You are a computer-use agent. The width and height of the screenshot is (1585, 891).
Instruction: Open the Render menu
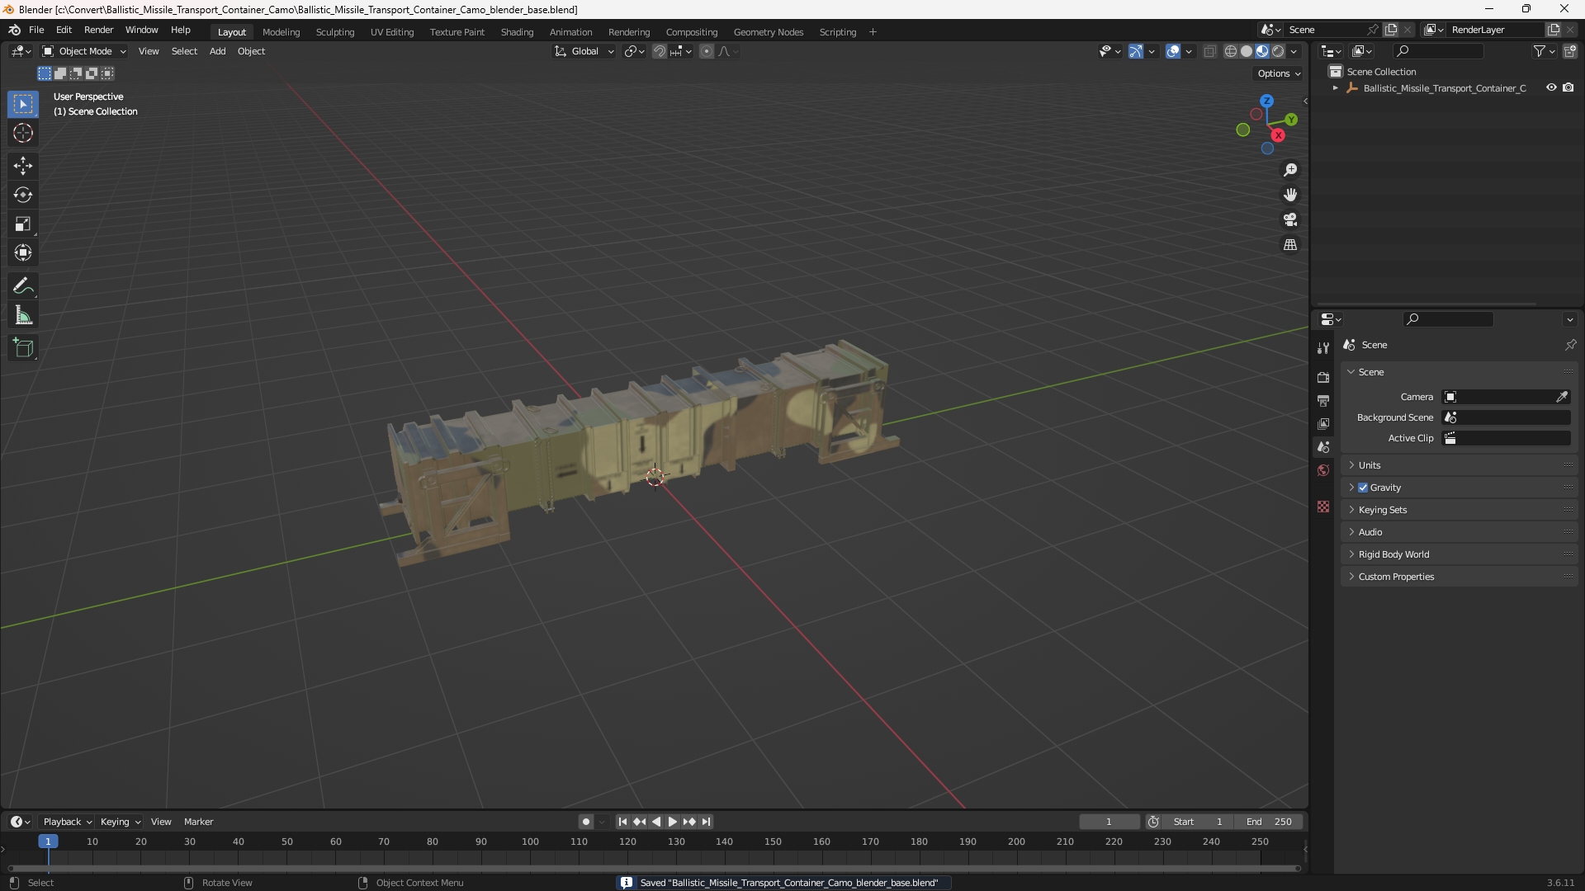click(x=98, y=30)
